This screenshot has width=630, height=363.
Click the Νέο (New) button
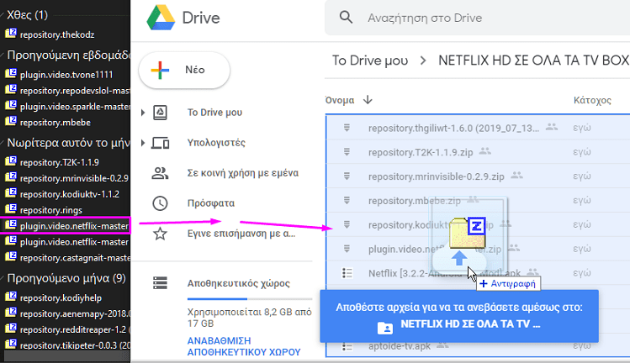click(184, 70)
